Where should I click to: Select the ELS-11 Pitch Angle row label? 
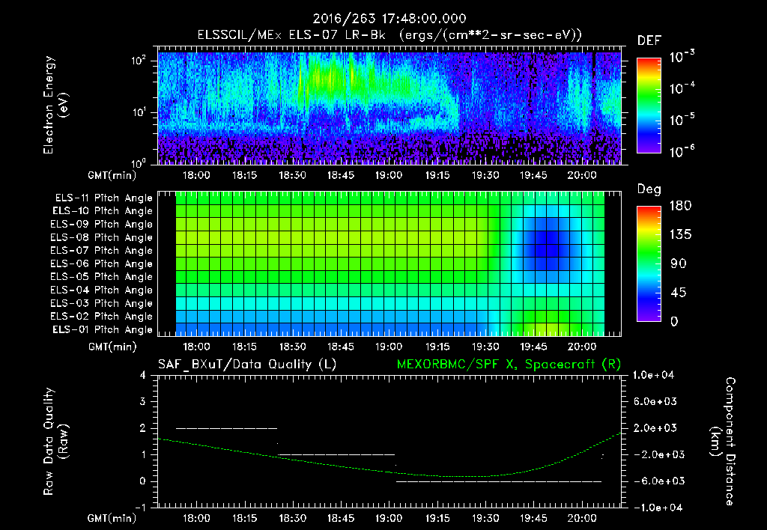(103, 198)
